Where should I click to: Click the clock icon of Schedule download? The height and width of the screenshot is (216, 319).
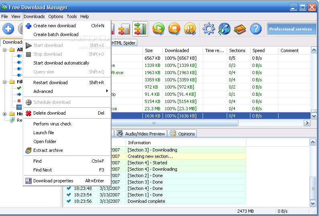pos(28,102)
